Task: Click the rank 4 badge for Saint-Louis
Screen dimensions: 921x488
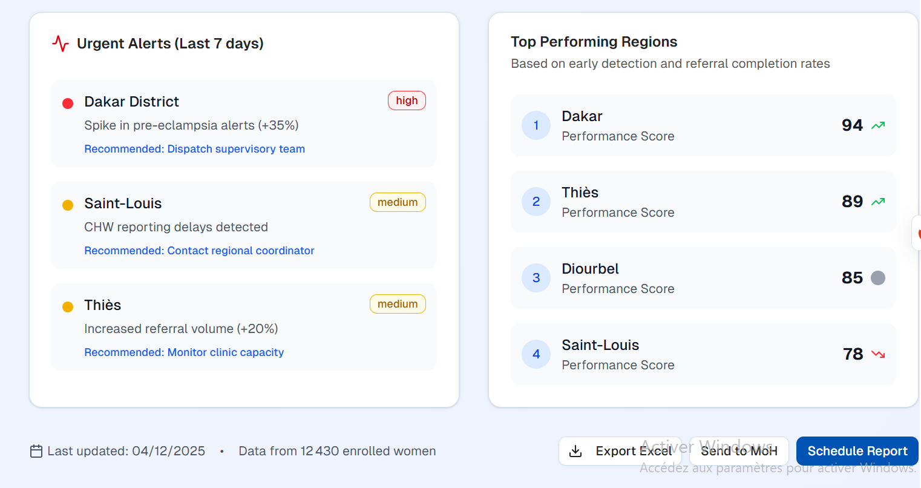Action: click(536, 354)
